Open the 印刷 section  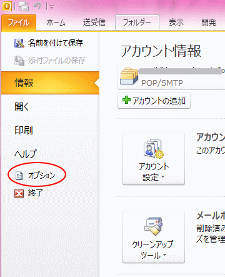(24, 130)
